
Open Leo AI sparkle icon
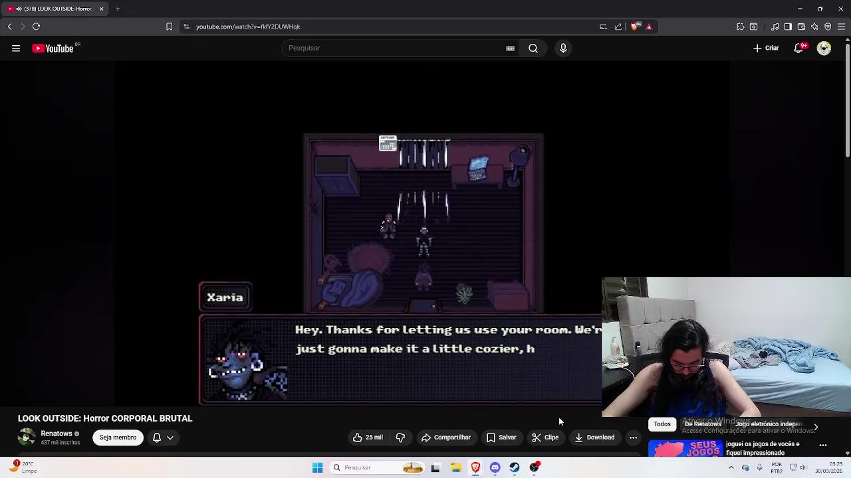tap(814, 27)
